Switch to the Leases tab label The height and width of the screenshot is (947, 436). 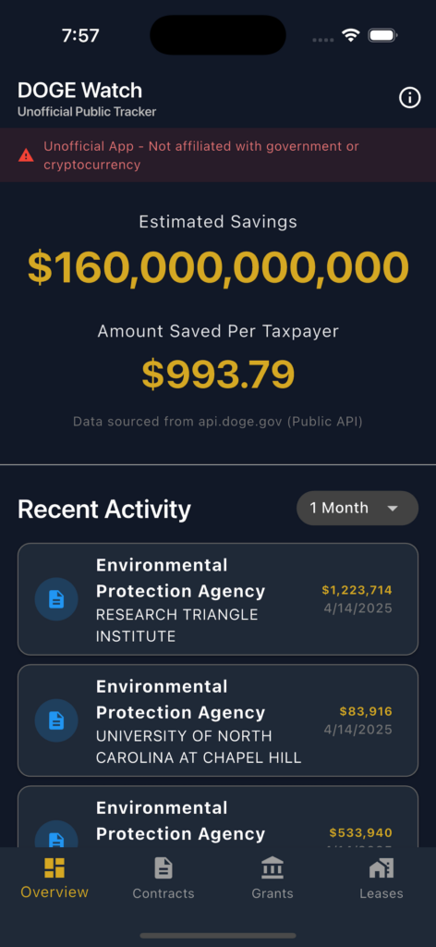tap(381, 893)
